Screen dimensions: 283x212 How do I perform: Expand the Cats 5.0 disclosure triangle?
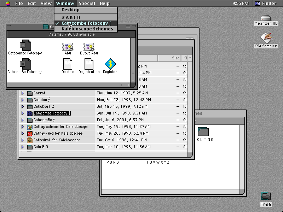(x=23, y=147)
